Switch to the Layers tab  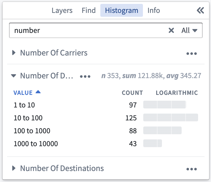62,10
